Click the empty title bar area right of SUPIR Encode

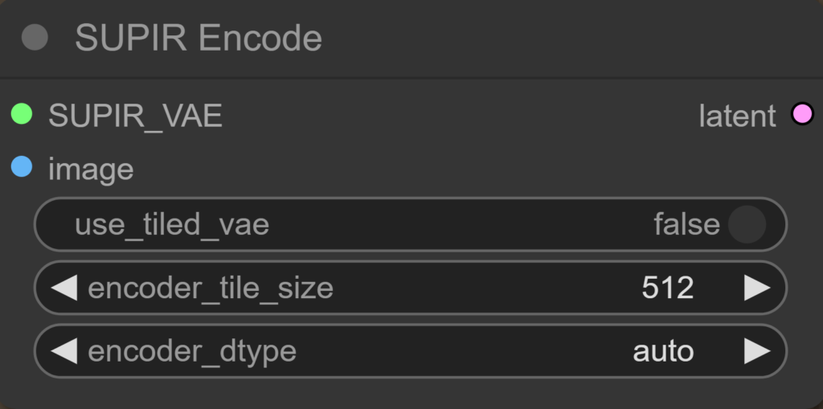coord(563,39)
